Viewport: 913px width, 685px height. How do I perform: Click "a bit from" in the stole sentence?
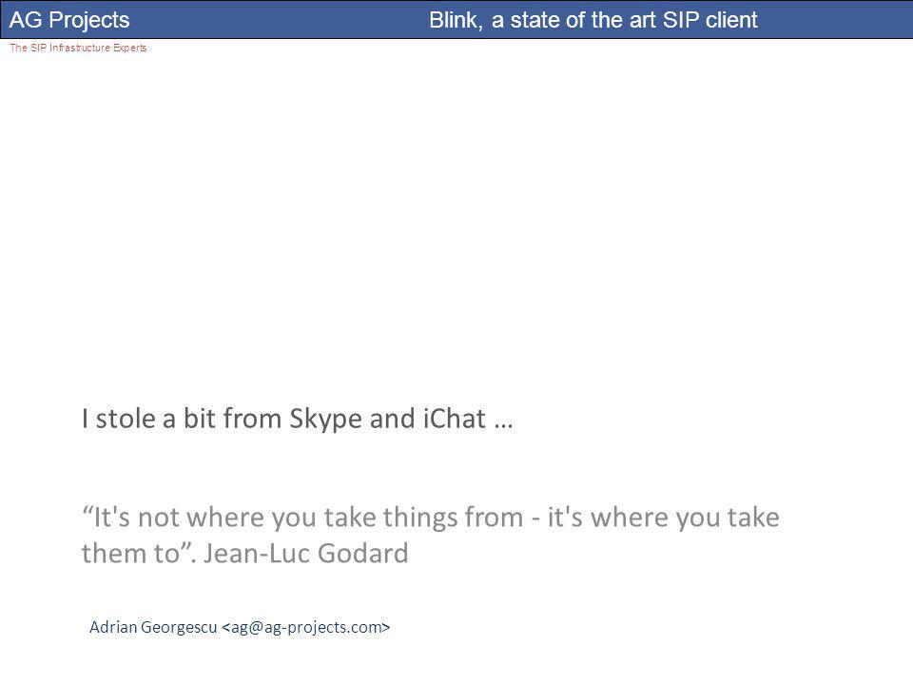point(223,419)
